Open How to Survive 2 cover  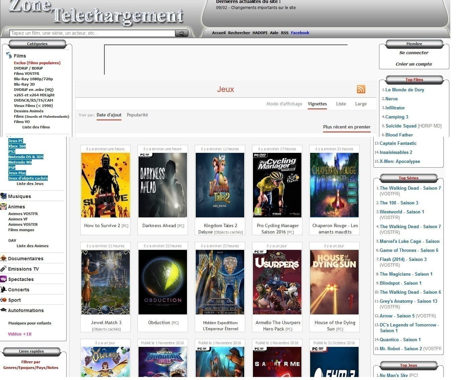(105, 185)
